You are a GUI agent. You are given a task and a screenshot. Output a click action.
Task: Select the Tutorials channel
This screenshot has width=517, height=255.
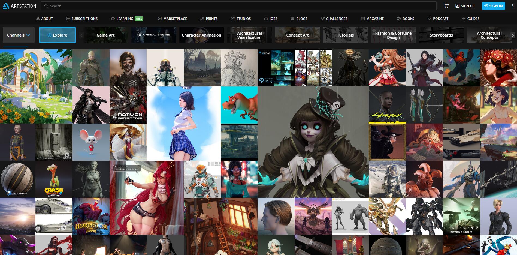345,35
